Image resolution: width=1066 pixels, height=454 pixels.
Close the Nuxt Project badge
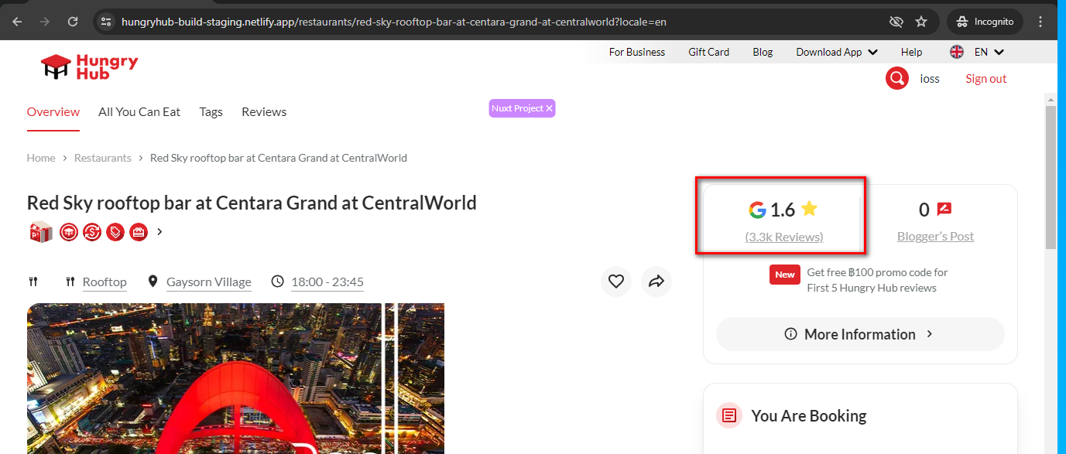(550, 108)
